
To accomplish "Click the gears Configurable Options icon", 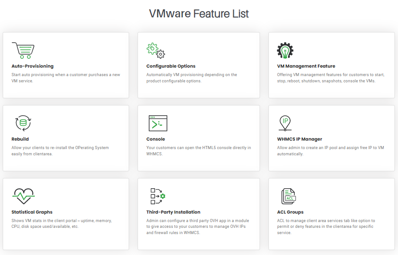I will pyautogui.click(x=156, y=50).
